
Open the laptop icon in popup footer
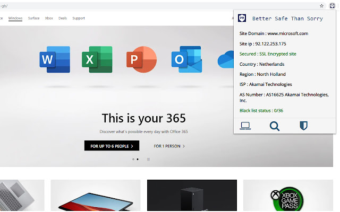tap(245, 126)
